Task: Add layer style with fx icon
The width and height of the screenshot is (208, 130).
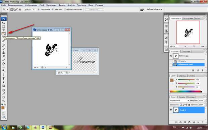Action: pos(180,122)
